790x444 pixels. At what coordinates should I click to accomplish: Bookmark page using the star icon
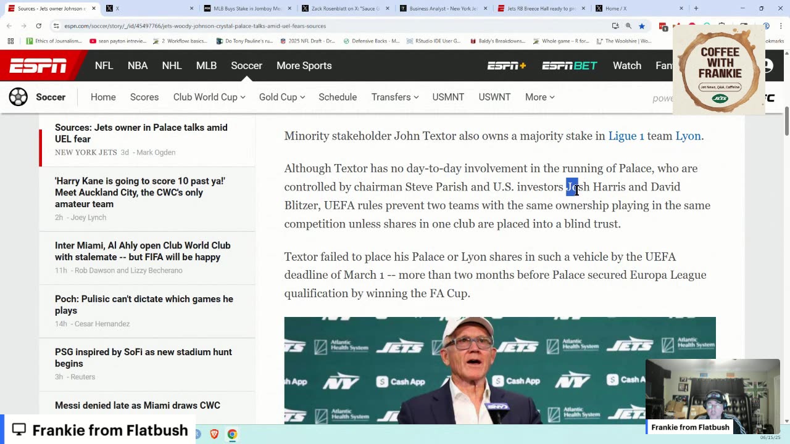coord(642,26)
